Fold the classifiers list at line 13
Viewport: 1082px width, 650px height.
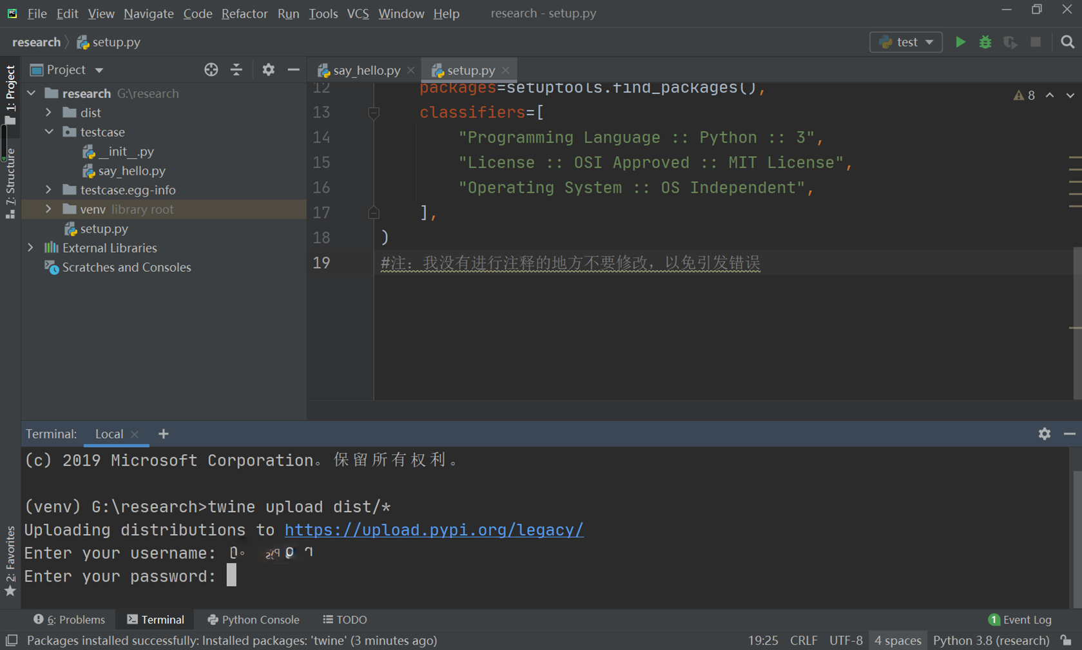click(374, 113)
